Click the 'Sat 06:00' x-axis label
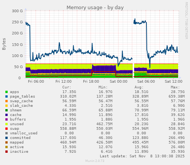This screenshot has height=165, width=190. tap(146, 82)
